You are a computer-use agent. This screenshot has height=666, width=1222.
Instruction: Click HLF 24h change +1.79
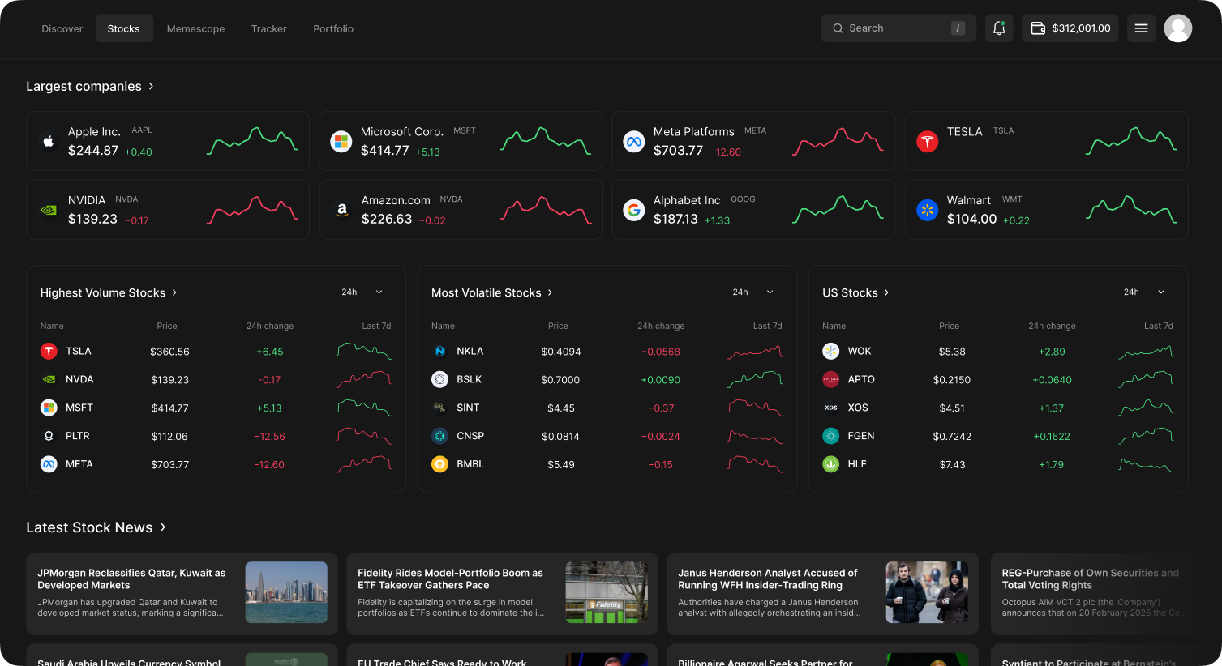pyautogui.click(x=1052, y=465)
